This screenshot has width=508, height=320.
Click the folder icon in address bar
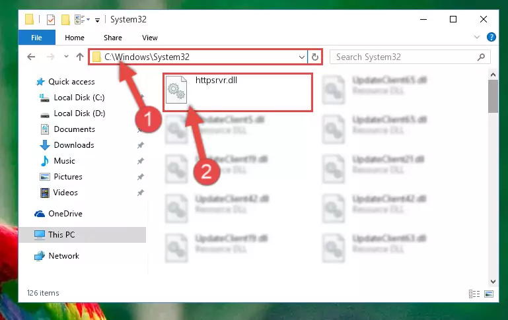96,57
